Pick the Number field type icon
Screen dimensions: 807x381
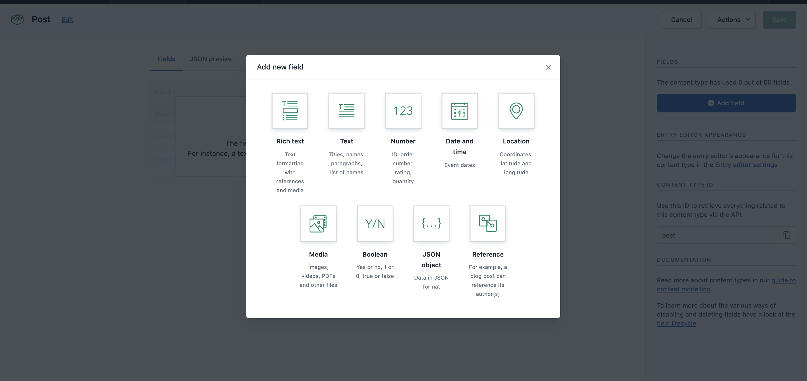[x=403, y=111]
